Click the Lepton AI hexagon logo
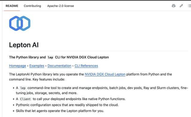This screenshot has height=117, width=191. [20, 23]
